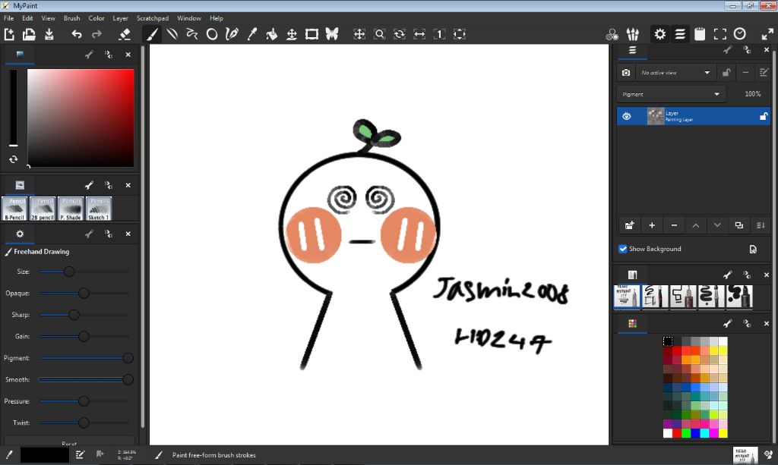Viewport: 778px width, 465px height.
Task: Select the P. Shade brush preset
Action: pyautogui.click(x=71, y=209)
